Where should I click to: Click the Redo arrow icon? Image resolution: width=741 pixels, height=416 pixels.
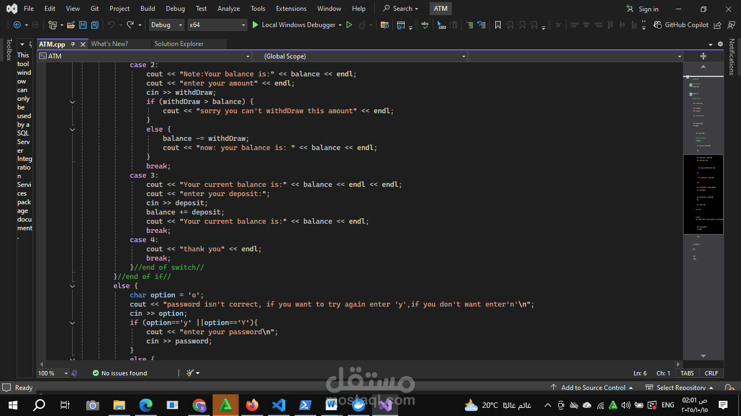click(130, 25)
